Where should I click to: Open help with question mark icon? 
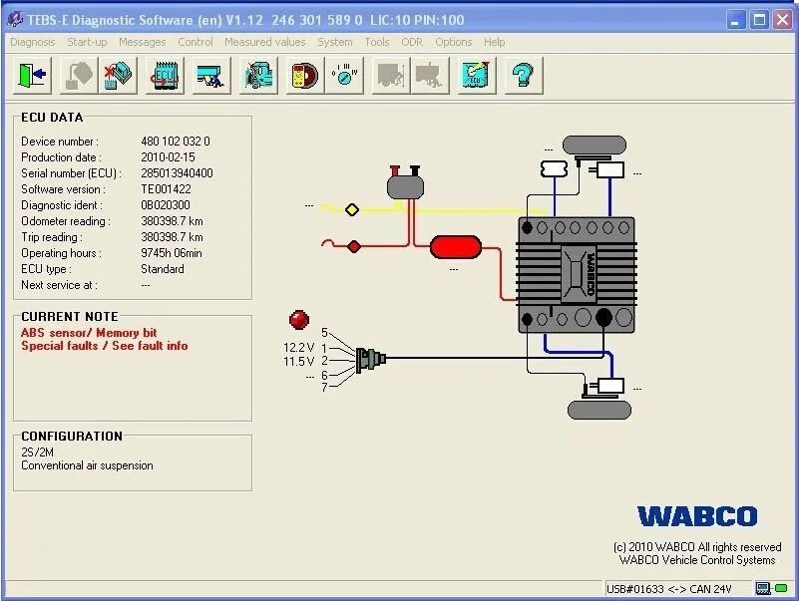(524, 76)
